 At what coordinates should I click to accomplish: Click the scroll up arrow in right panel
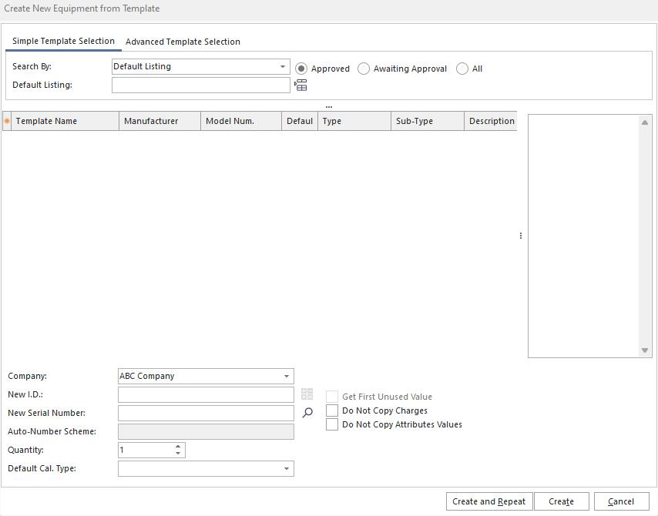pos(645,122)
